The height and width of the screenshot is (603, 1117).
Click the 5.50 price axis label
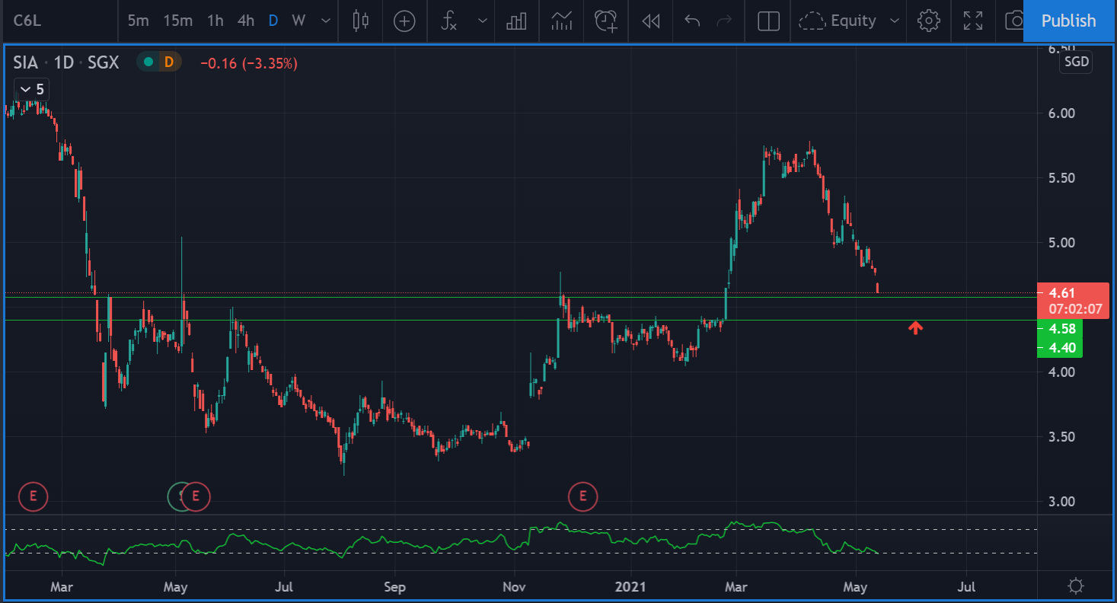click(1061, 177)
